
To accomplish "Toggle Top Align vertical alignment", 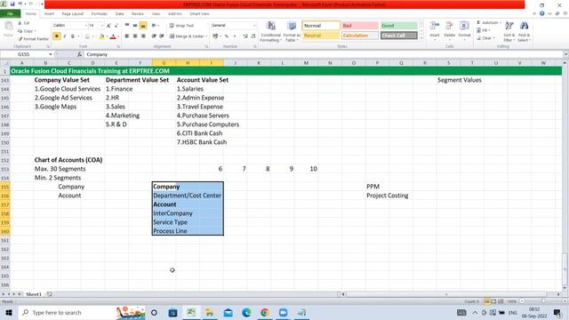I will [127, 26].
